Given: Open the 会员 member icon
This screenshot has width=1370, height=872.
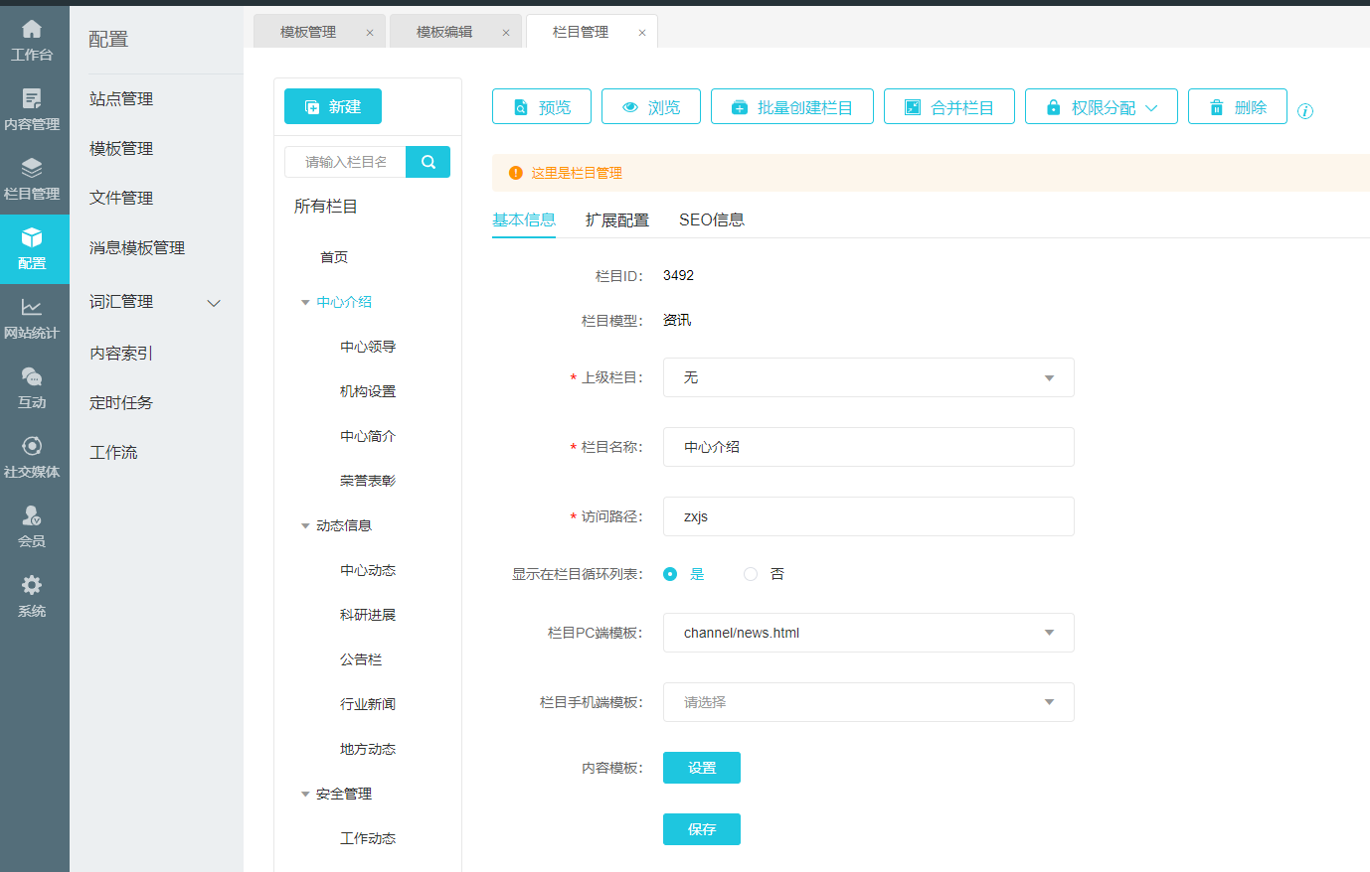Looking at the screenshot, I should [32, 526].
